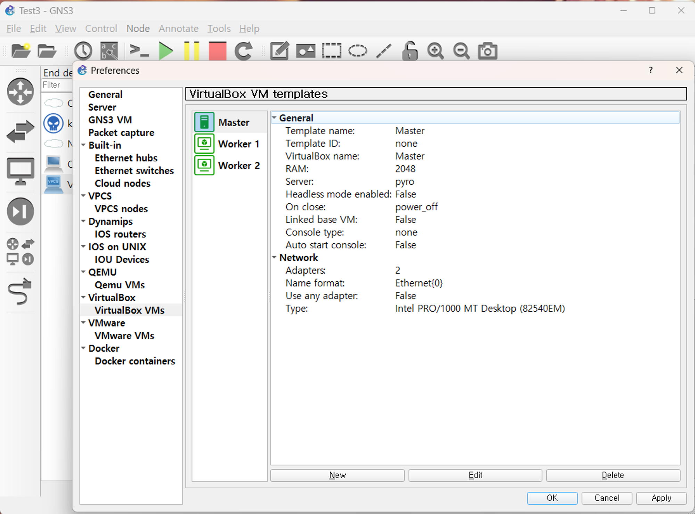Open the Node menu
Screen dimensions: 695x514
[x=138, y=29]
